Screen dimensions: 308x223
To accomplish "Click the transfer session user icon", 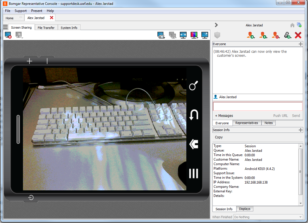I will click(x=250, y=35).
